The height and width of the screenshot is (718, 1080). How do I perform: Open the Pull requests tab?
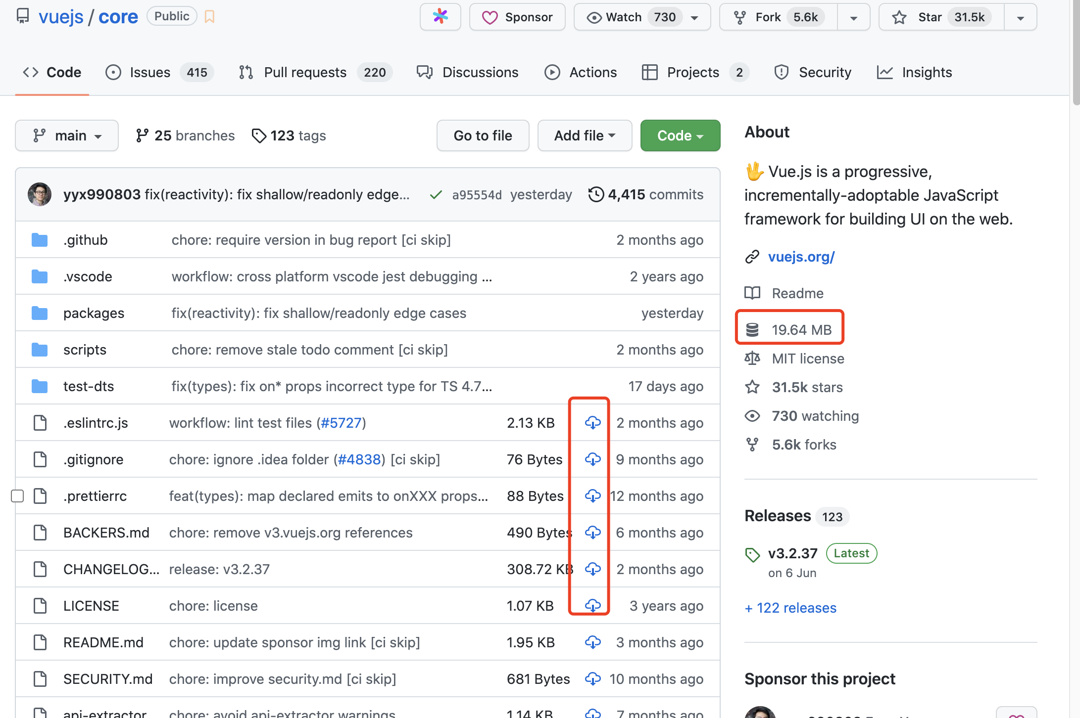(x=305, y=72)
